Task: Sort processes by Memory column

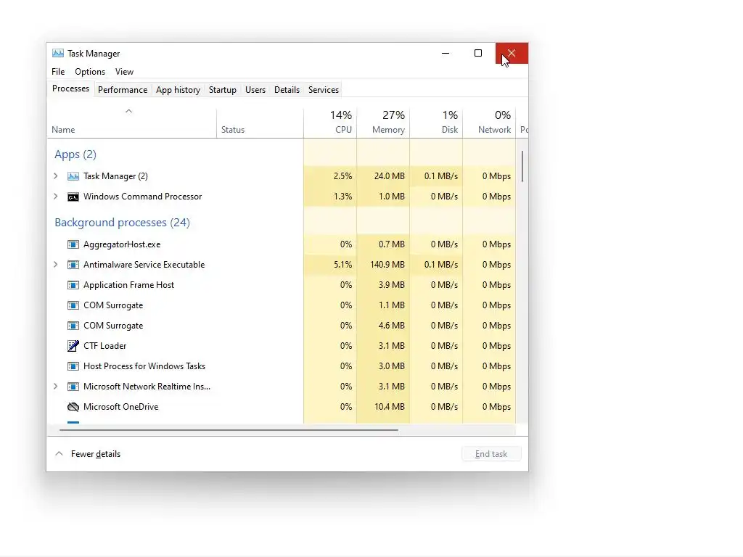Action: (383, 122)
